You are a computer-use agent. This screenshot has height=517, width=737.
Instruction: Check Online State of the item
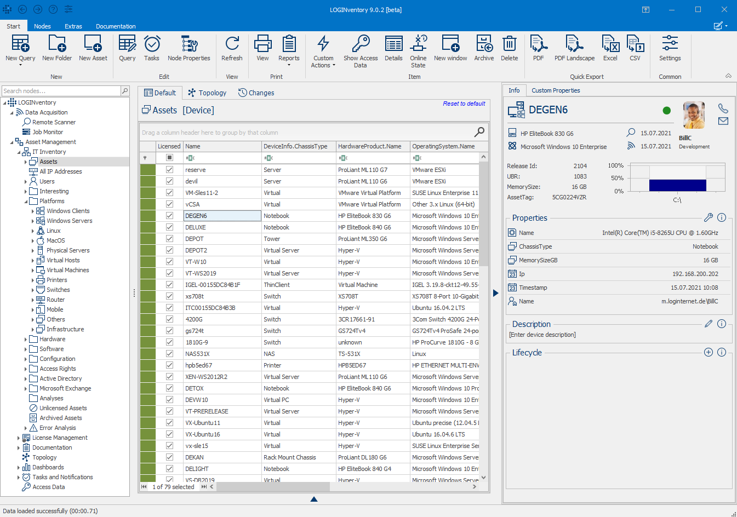pyautogui.click(x=418, y=51)
